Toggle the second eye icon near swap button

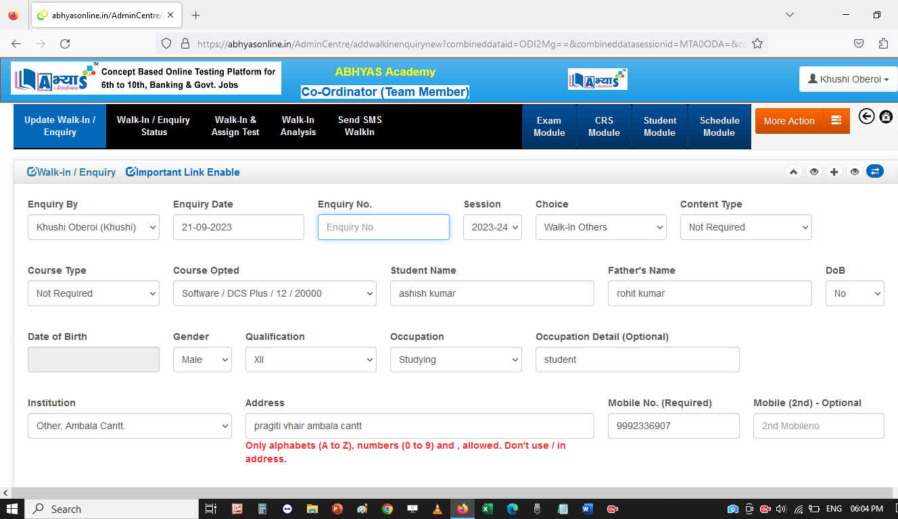point(854,172)
